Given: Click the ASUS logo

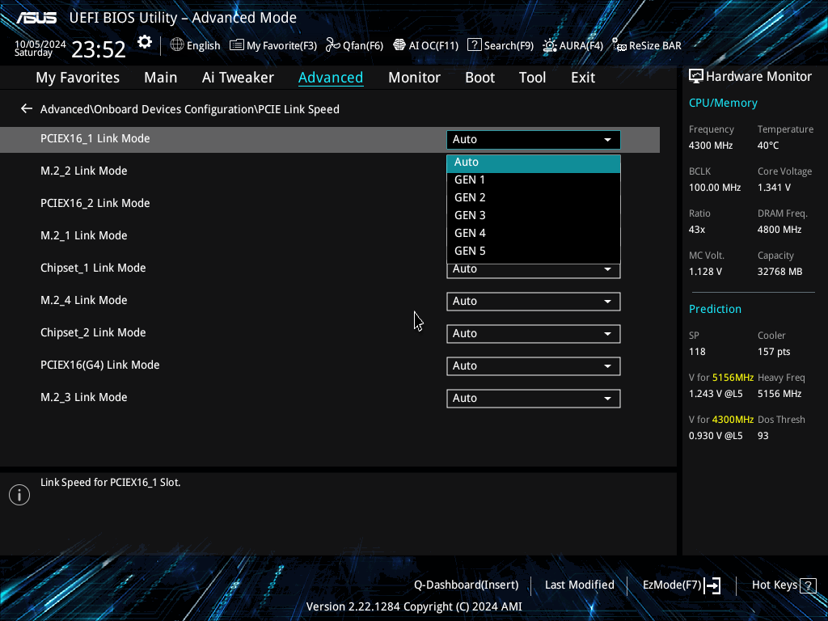Looking at the screenshot, I should pyautogui.click(x=36, y=18).
